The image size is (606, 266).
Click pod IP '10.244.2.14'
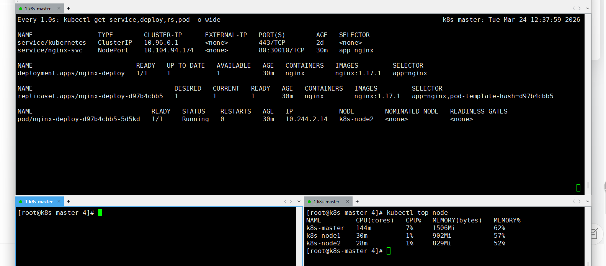307,119
